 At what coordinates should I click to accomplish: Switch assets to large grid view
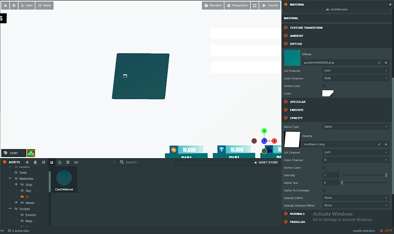(53, 162)
